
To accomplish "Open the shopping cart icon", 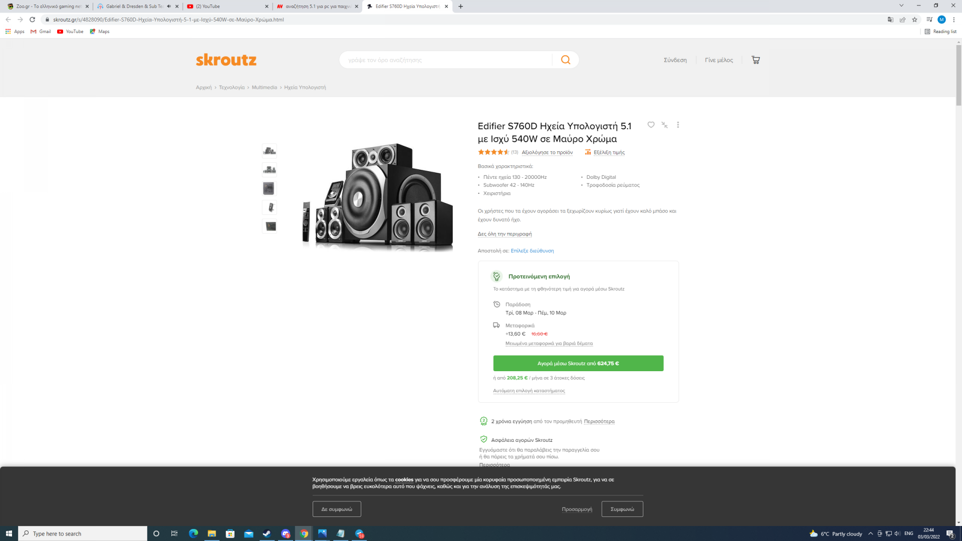I will pyautogui.click(x=756, y=60).
